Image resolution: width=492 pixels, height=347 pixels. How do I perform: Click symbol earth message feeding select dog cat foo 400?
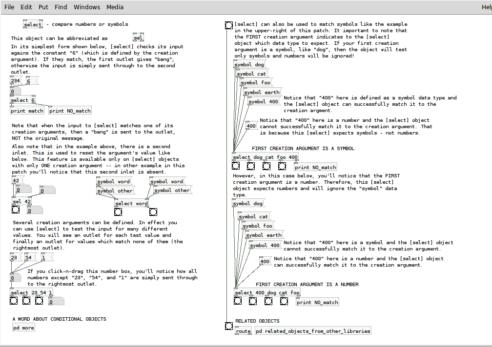point(263,93)
